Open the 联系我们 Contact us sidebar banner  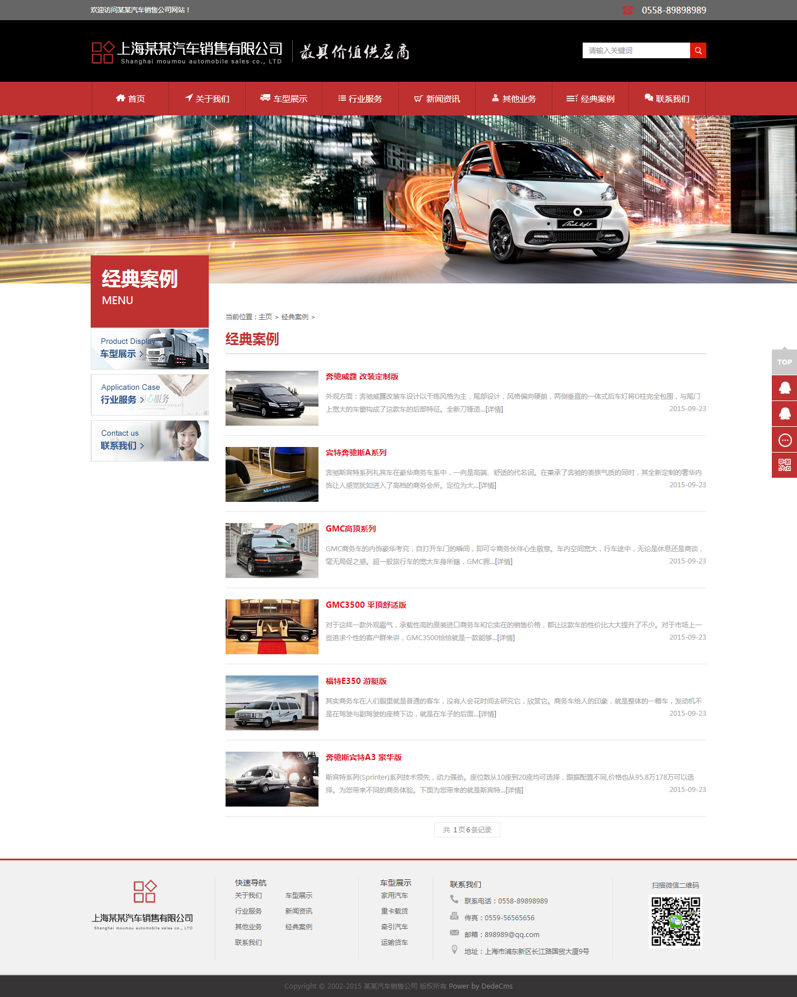[x=149, y=441]
